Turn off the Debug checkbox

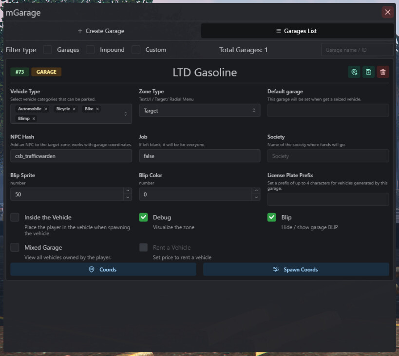[x=143, y=218]
